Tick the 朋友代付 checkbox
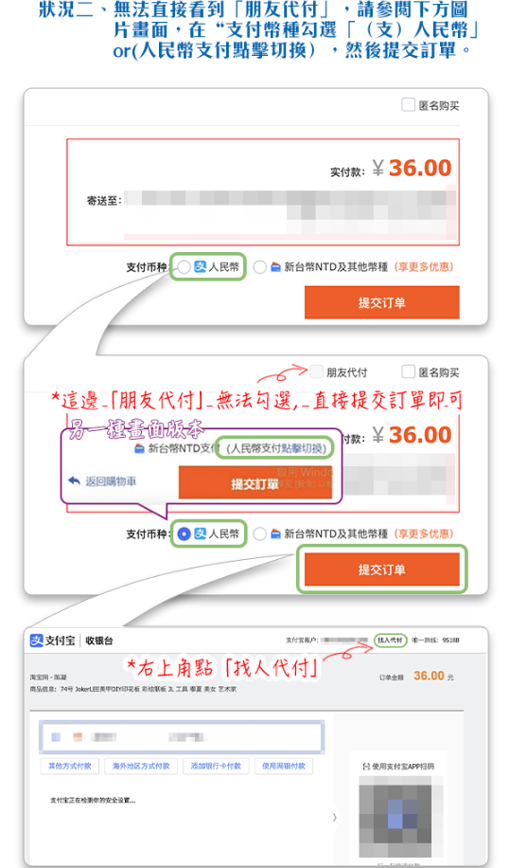 (316, 371)
